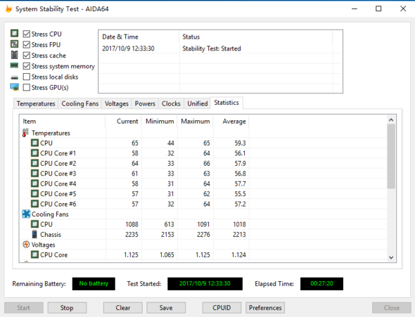Image resolution: width=415 pixels, height=317 pixels.
Task: Open Preferences
Action: pos(265,308)
